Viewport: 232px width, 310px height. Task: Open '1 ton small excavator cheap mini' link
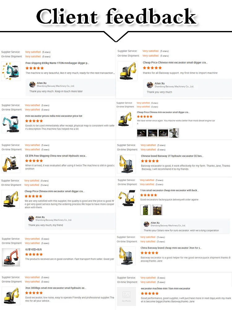[x=170, y=190]
